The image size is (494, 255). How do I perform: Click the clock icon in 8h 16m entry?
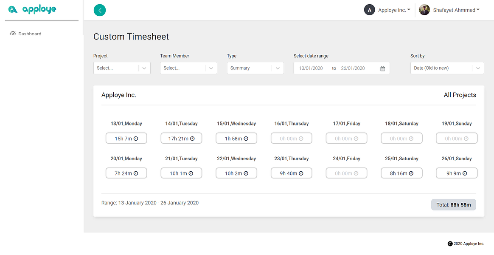411,173
